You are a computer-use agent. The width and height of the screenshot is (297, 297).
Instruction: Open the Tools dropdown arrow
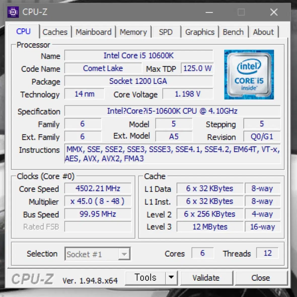pyautogui.click(x=171, y=278)
